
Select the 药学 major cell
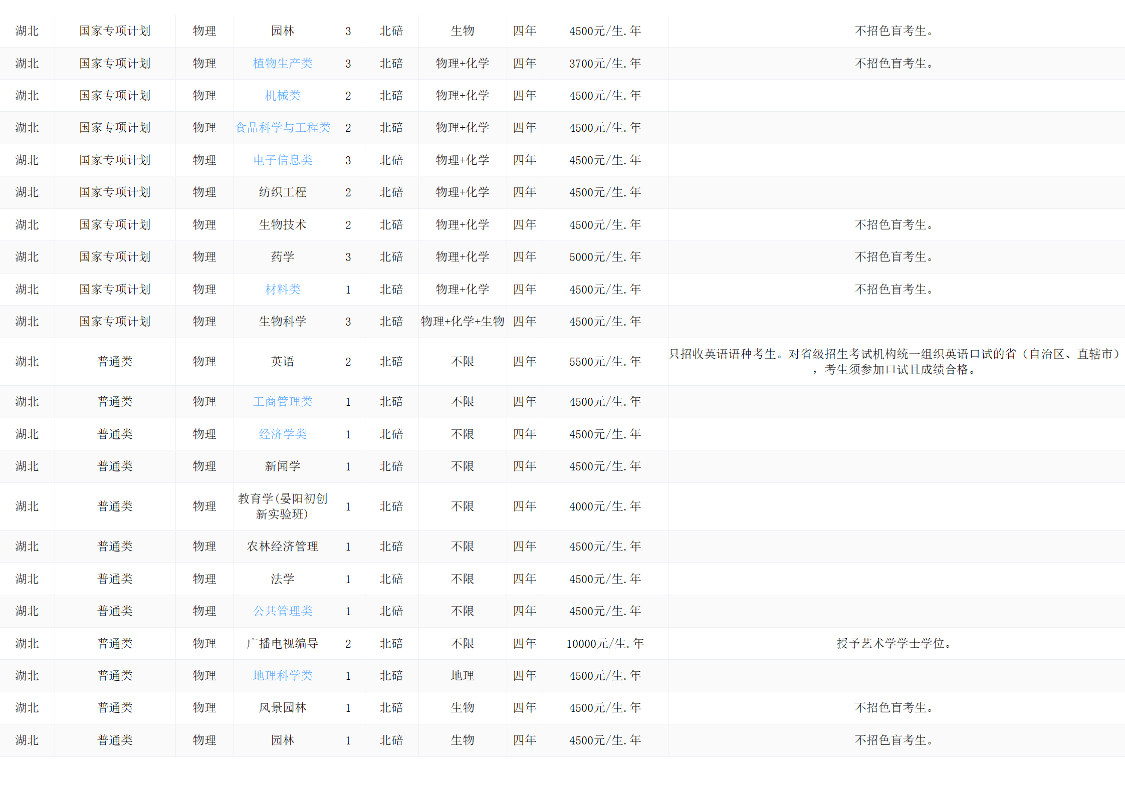(x=283, y=257)
